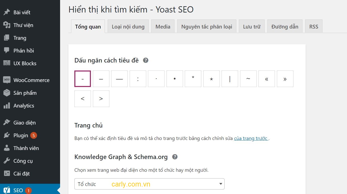Select the en dash title separator
This screenshot has width=347, height=194.
(x=101, y=79)
